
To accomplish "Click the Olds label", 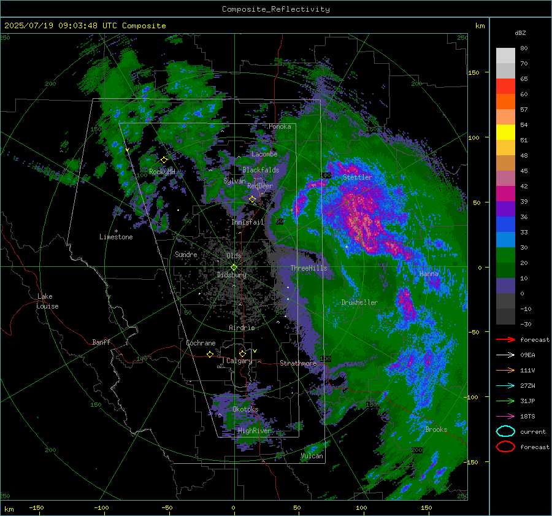I will pyautogui.click(x=234, y=256).
